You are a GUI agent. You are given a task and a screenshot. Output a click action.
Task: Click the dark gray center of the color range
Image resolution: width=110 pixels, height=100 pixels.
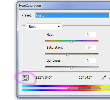[84, 88]
